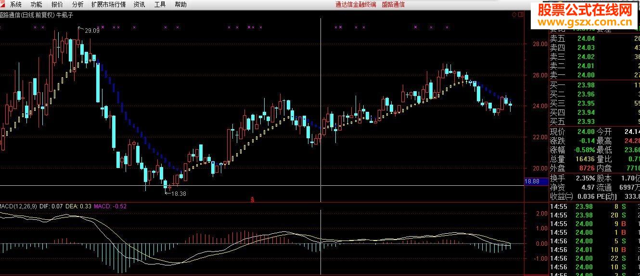
Task: Click the red app logo icon
Action: (x=3, y=4)
